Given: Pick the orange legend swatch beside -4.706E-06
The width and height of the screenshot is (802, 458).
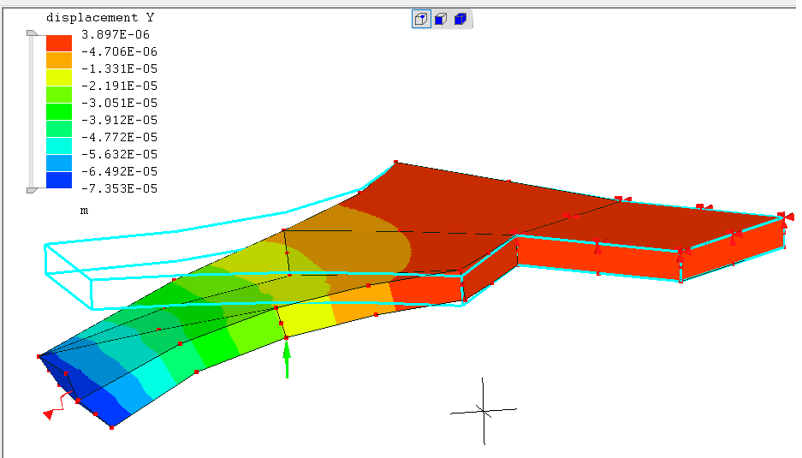Looking at the screenshot, I should (59, 61).
